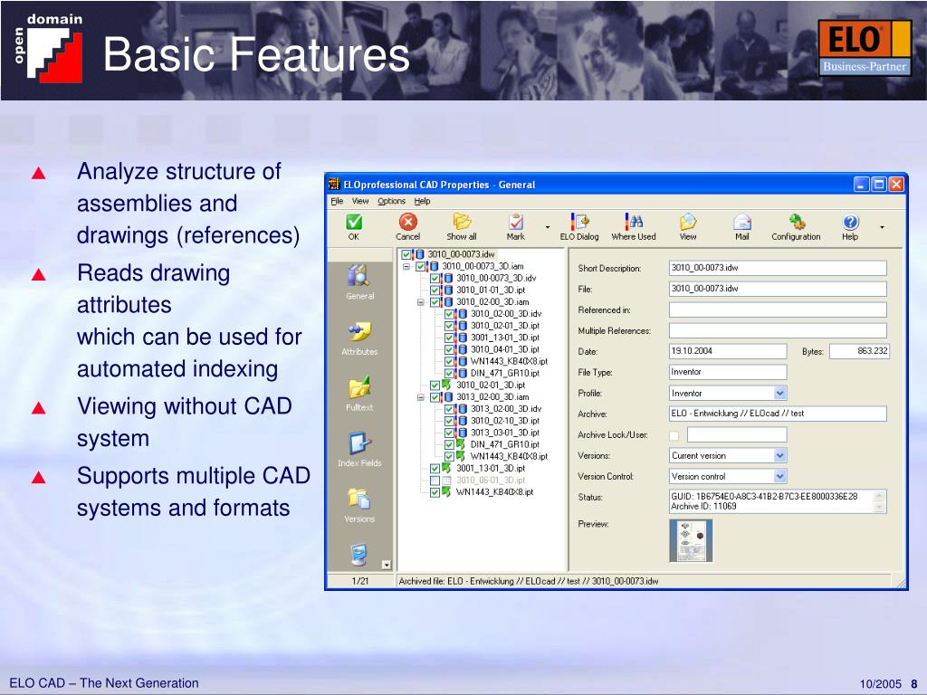Click the OK green checkmark toolbar icon
Image resolution: width=927 pixels, height=695 pixels.
[x=354, y=222]
